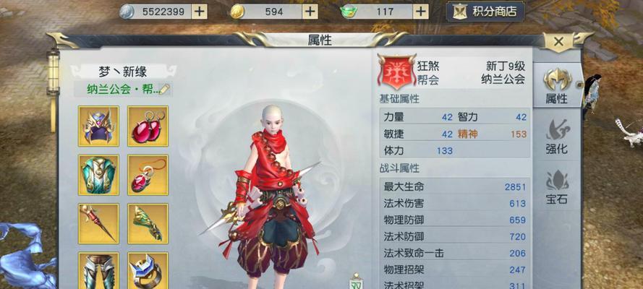Add more gold coins with plus
Image resolution: width=643 pixels, height=289 pixels.
click(x=310, y=12)
